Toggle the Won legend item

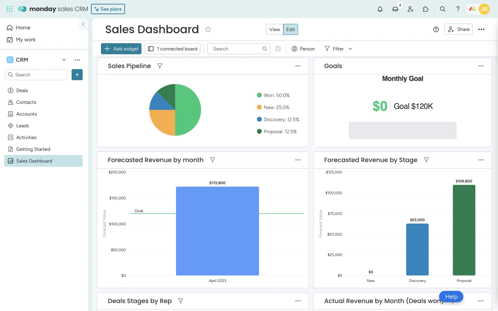[273, 95]
